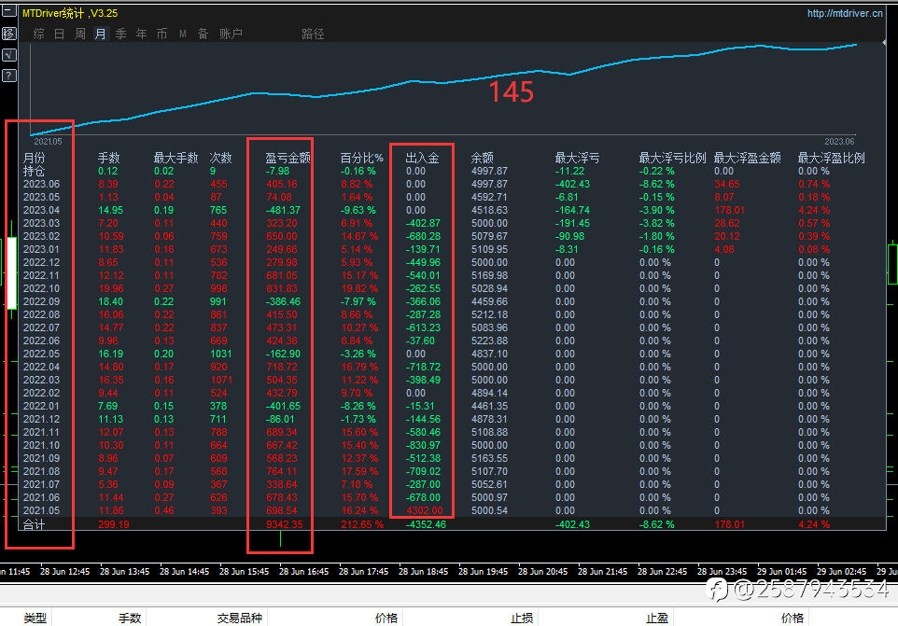This screenshot has height=626, width=898.
Task: Select the 2022.05 month row
Action: point(41,354)
